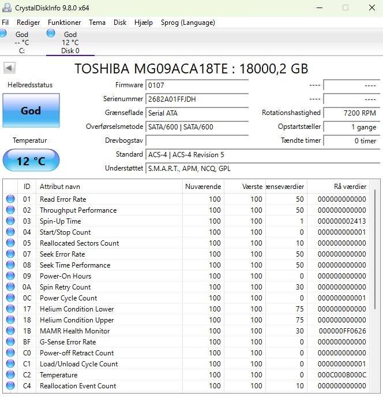Click the status orb next to Temperature attribute
The height and width of the screenshot is (397, 383).
tap(10, 375)
